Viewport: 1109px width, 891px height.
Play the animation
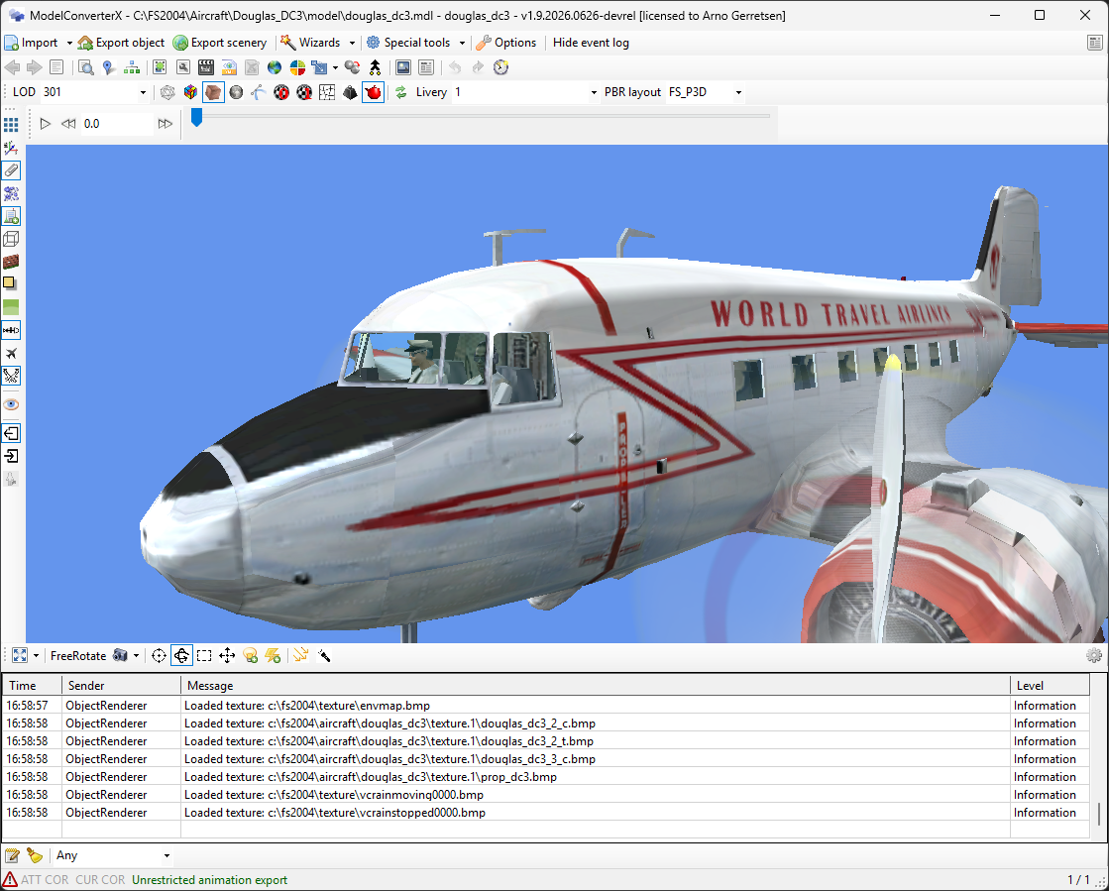46,124
